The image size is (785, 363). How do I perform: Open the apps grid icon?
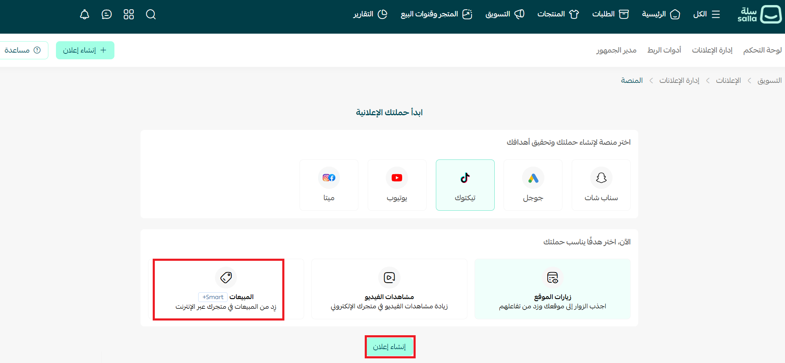(x=129, y=15)
